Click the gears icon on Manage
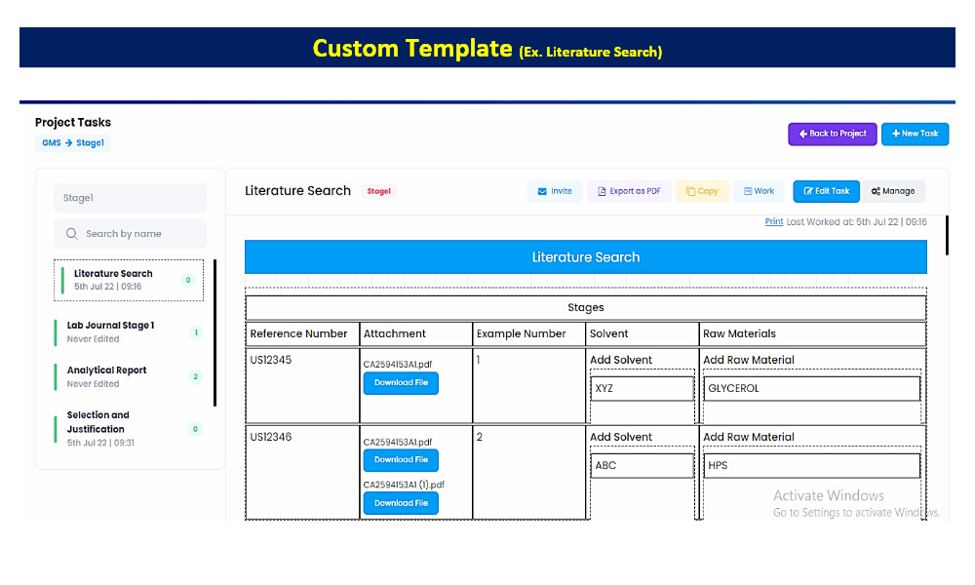975x585 pixels. tap(876, 191)
